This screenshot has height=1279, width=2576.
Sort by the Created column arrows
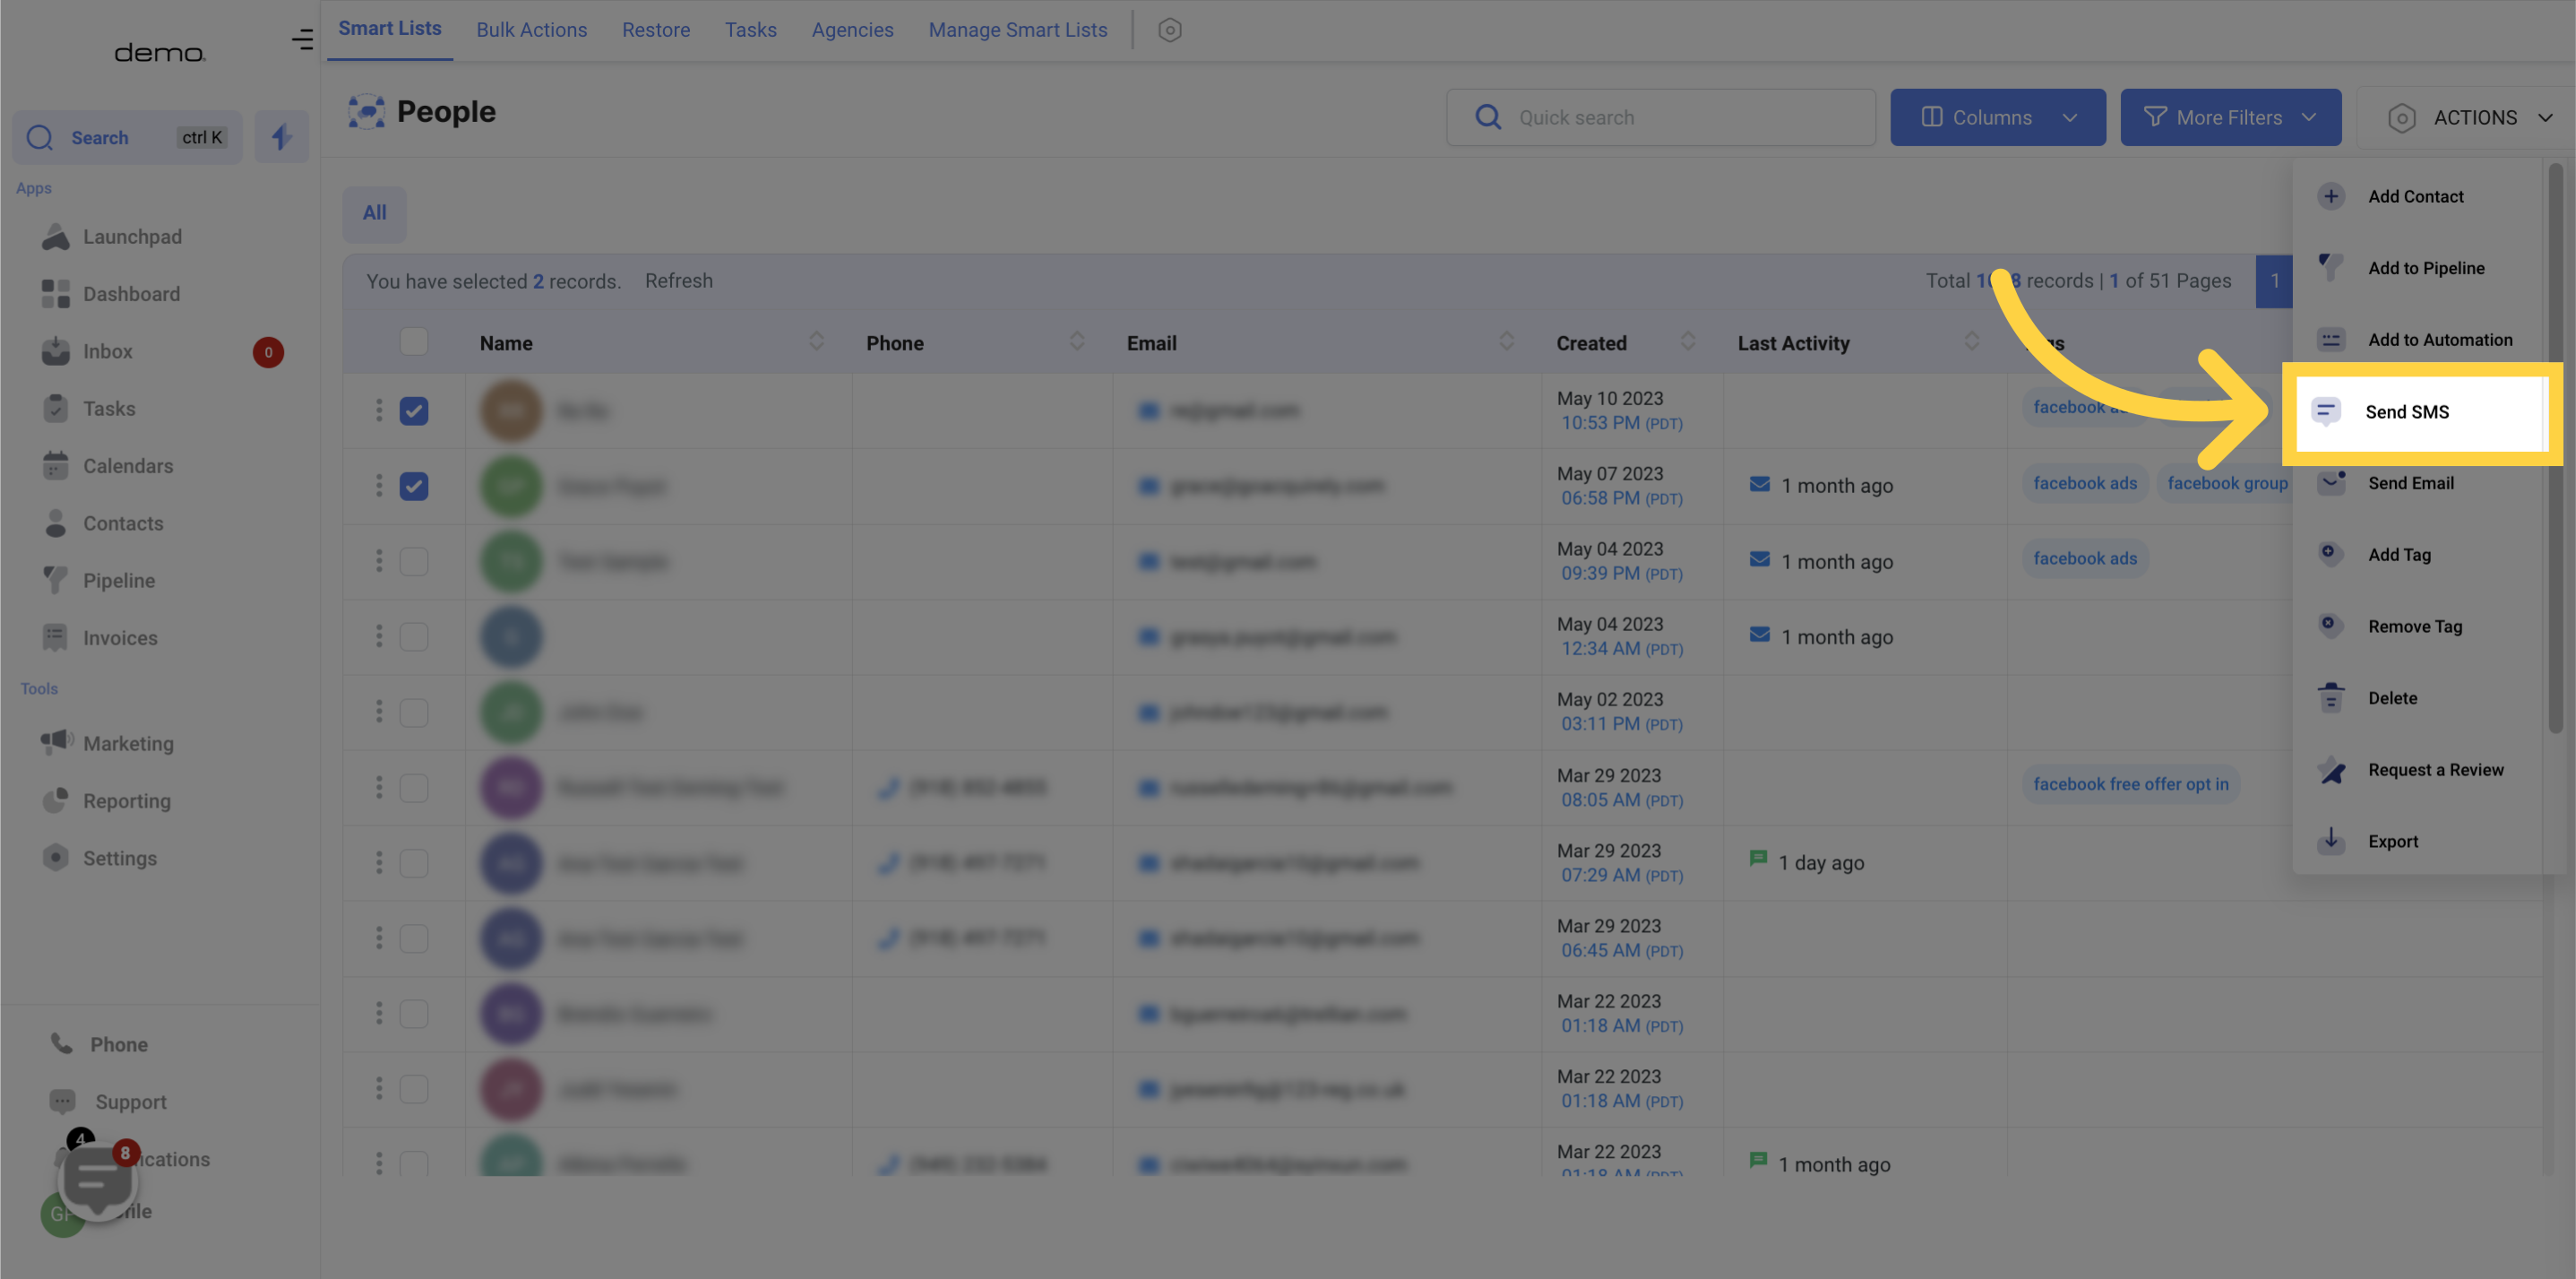point(1687,341)
